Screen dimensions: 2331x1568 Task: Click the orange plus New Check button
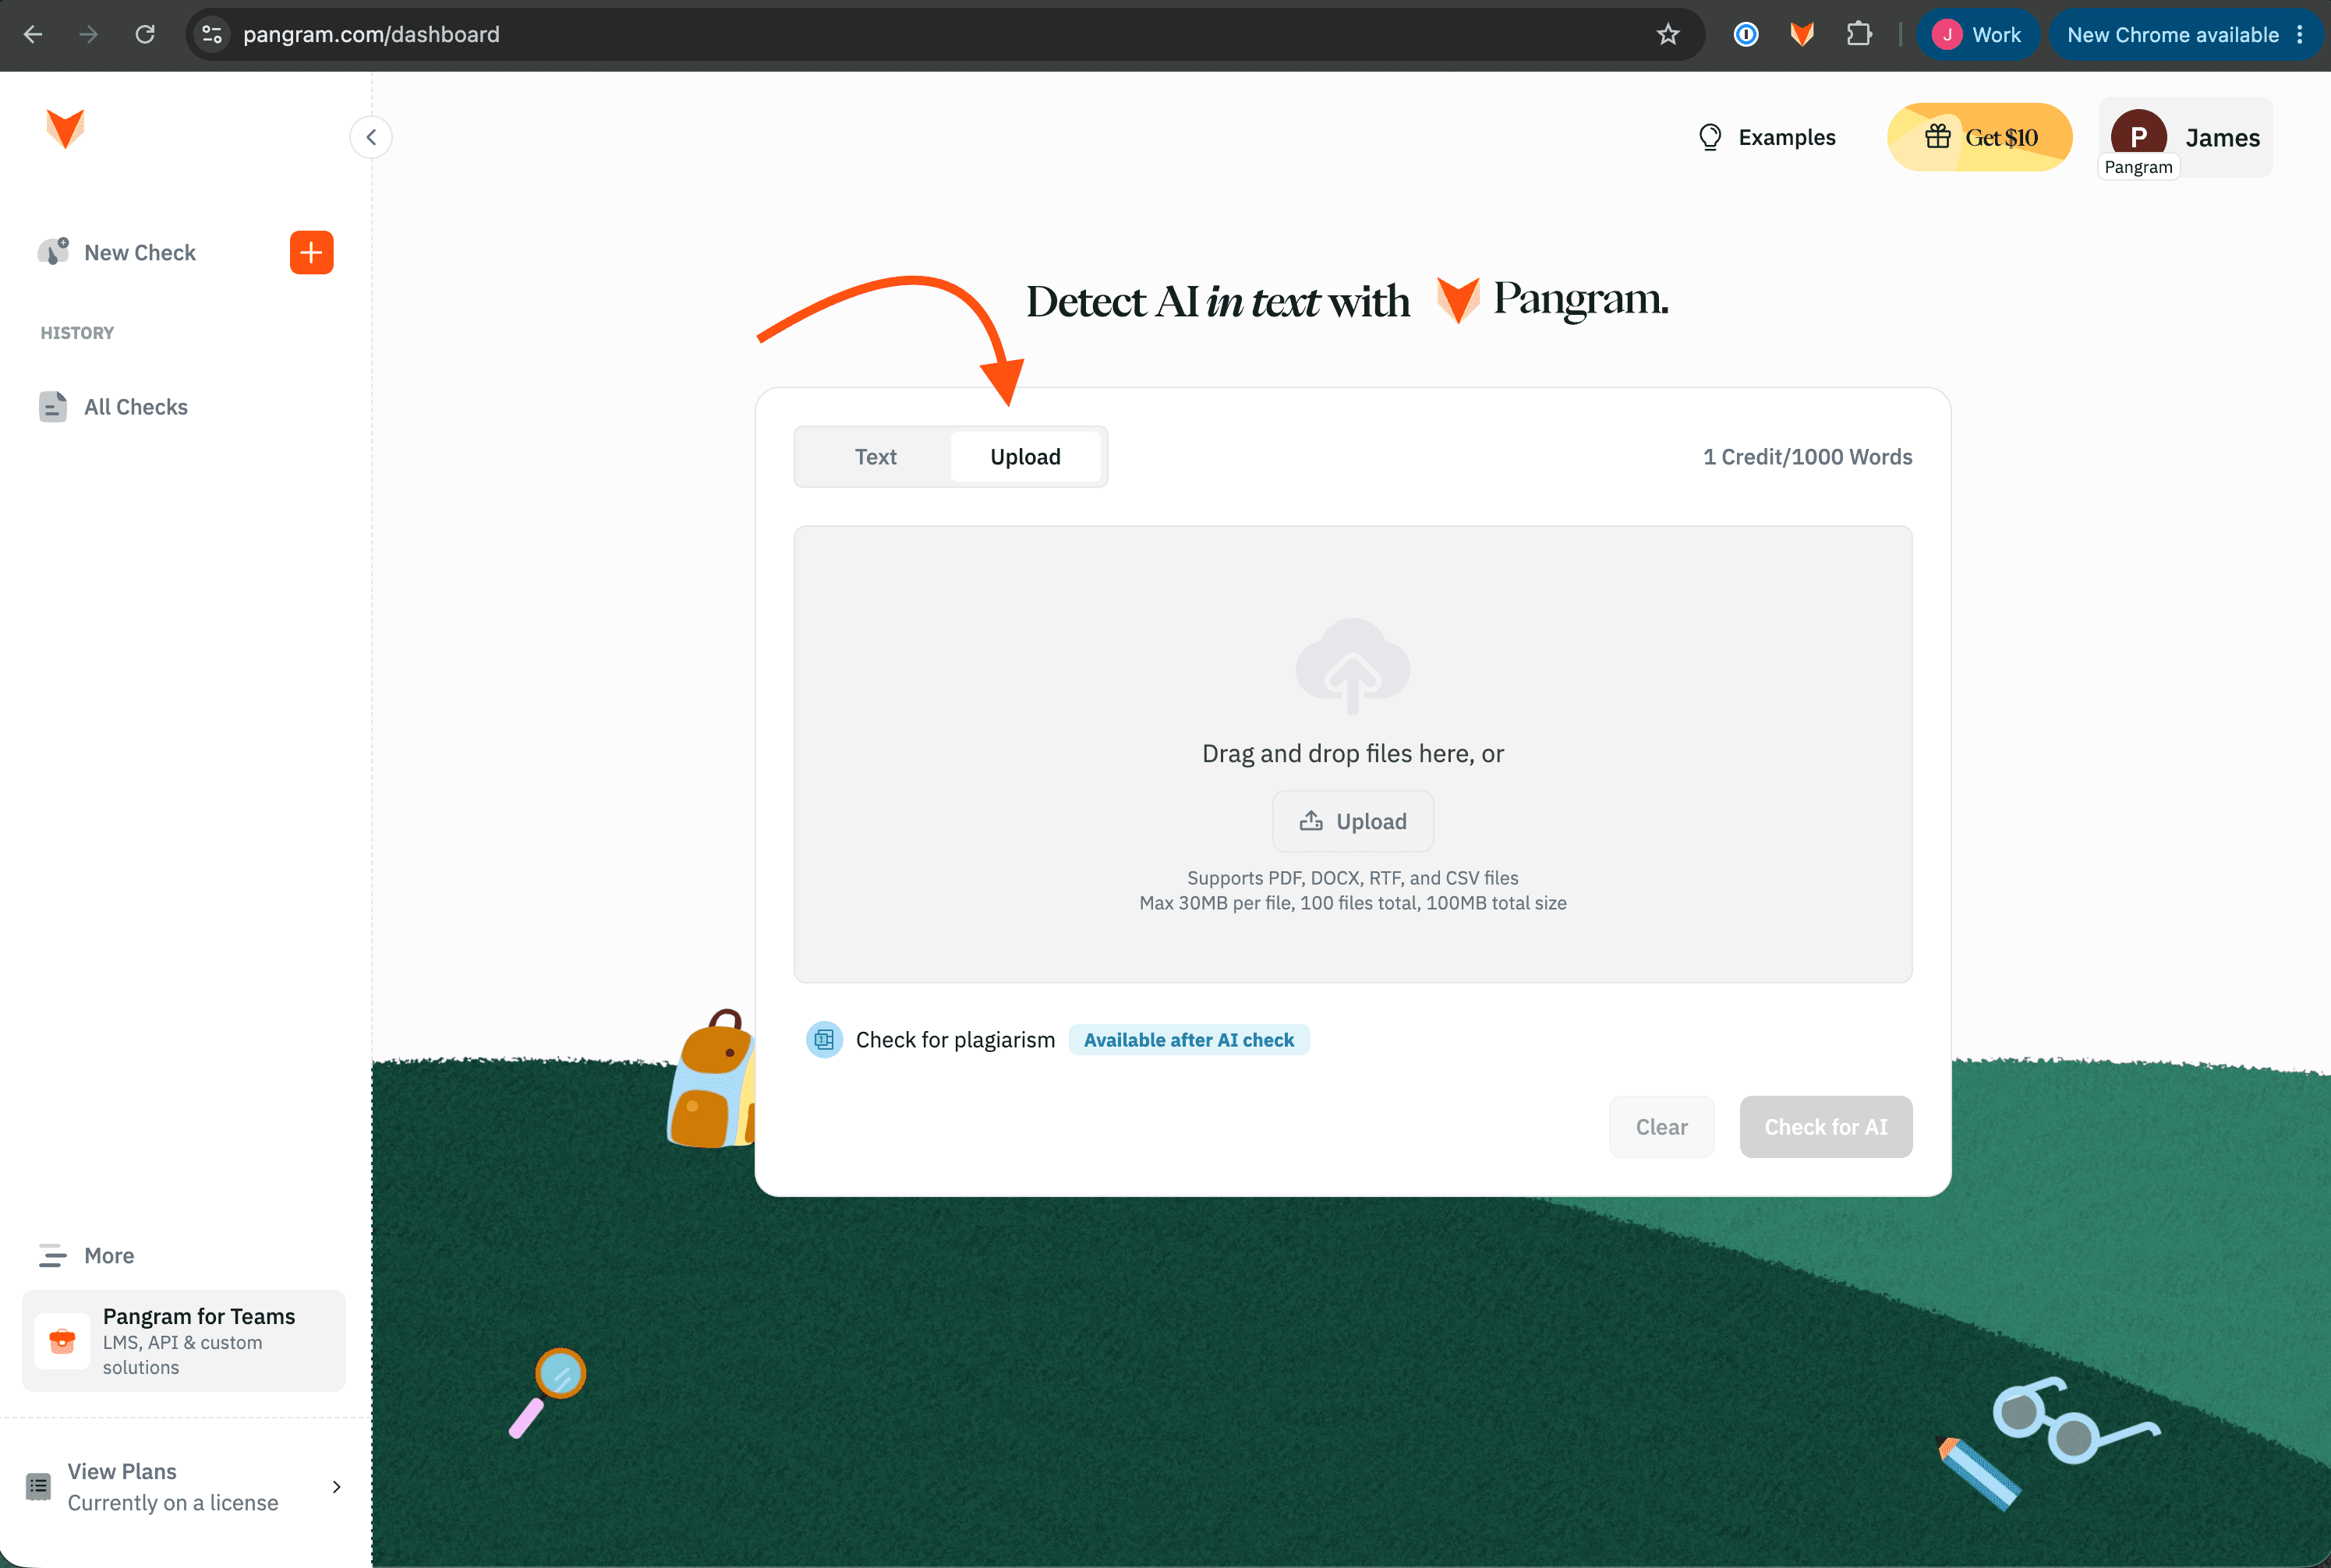click(311, 252)
